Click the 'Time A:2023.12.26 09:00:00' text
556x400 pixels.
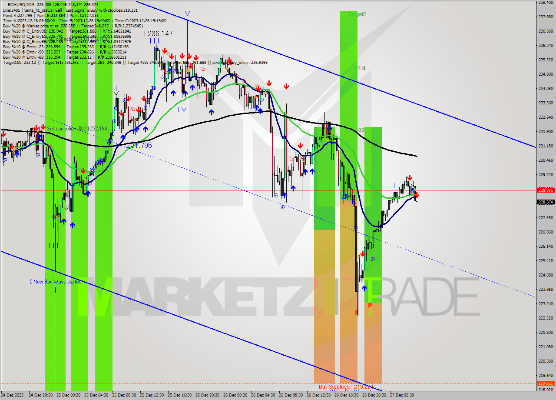29,20
